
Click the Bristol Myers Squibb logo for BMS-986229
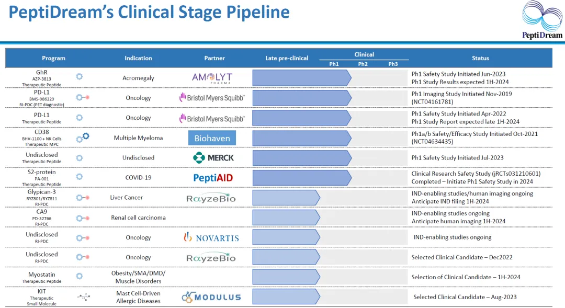click(212, 98)
